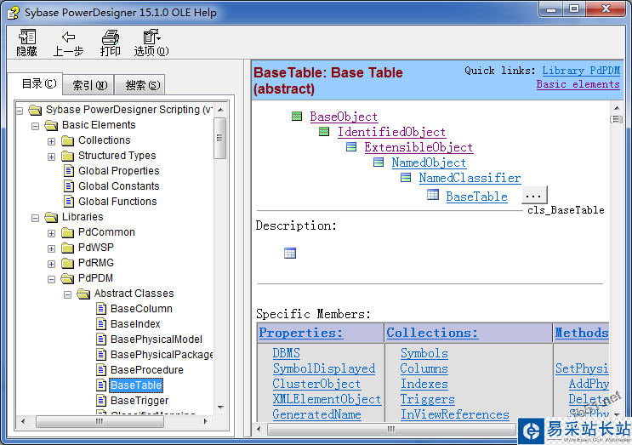Collapse the Sybase PowerDesigner Scripting root node
Screen dimensions: 632x445
tap(19, 111)
